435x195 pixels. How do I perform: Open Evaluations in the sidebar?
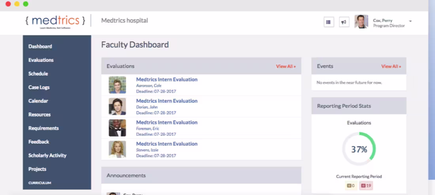pos(41,60)
